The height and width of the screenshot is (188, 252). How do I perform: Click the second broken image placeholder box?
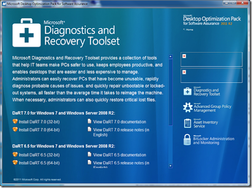click(x=212, y=75)
